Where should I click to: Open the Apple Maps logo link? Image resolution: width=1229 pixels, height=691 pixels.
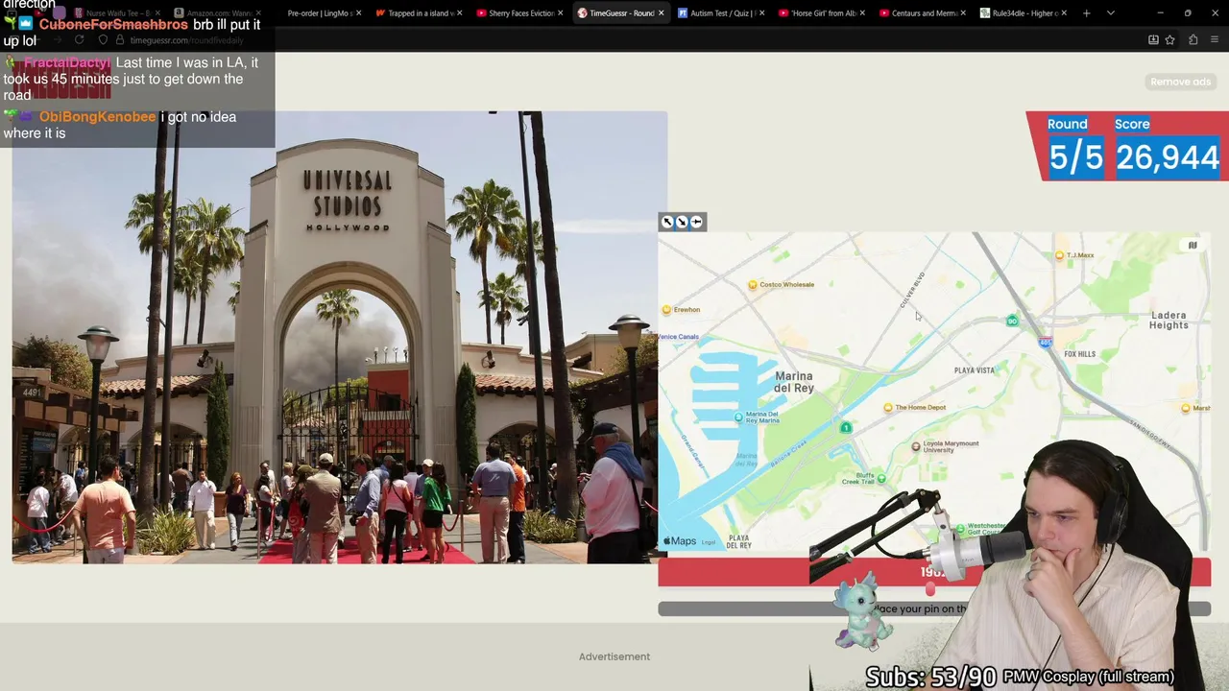point(680,541)
